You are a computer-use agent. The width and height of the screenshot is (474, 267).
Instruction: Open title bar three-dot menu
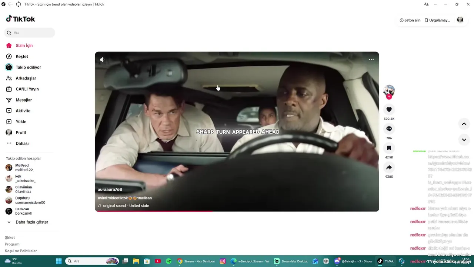click(436, 4)
